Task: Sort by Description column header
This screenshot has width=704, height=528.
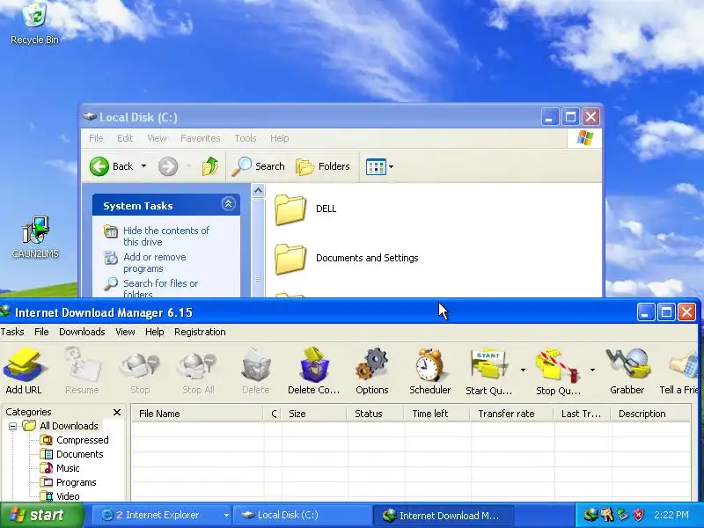Action: coord(650,414)
